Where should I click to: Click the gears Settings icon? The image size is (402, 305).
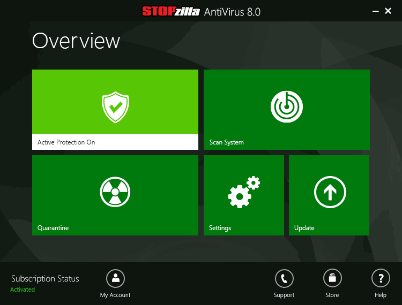244,192
